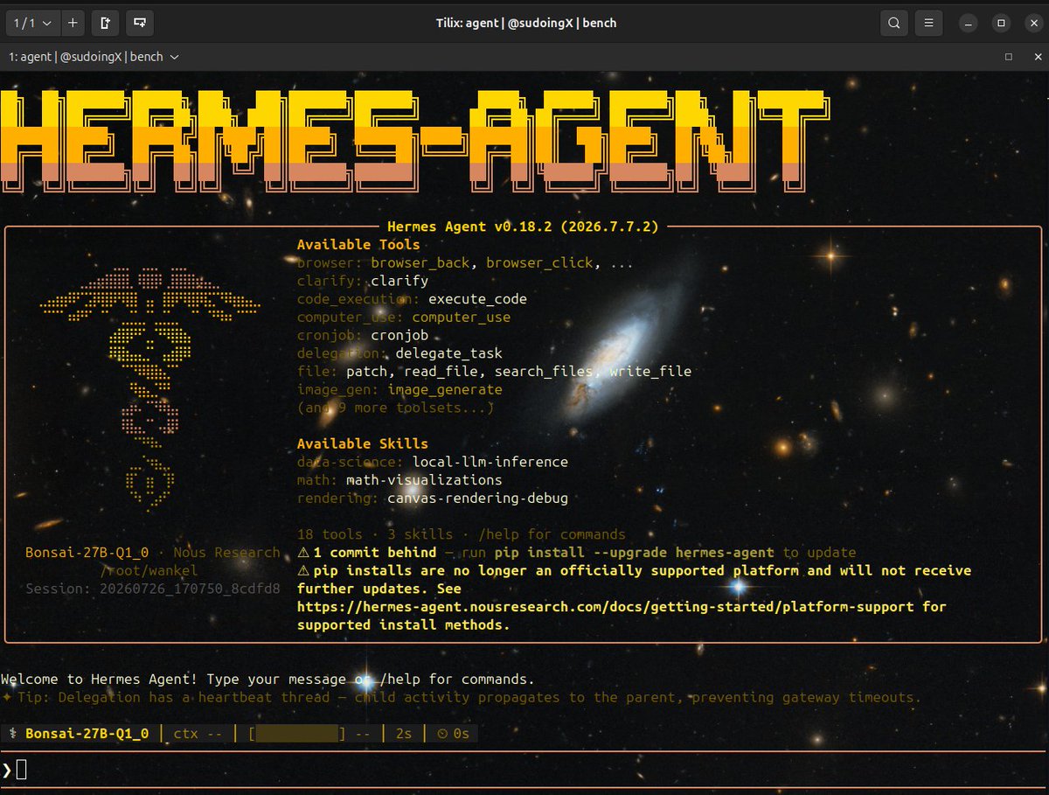Image resolution: width=1049 pixels, height=795 pixels.
Task: Click 'canvas-rendering-debug' skill
Action: coord(478,498)
